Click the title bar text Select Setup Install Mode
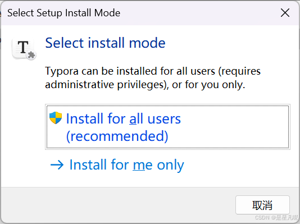The width and height of the screenshot is (300, 224). (x=63, y=13)
